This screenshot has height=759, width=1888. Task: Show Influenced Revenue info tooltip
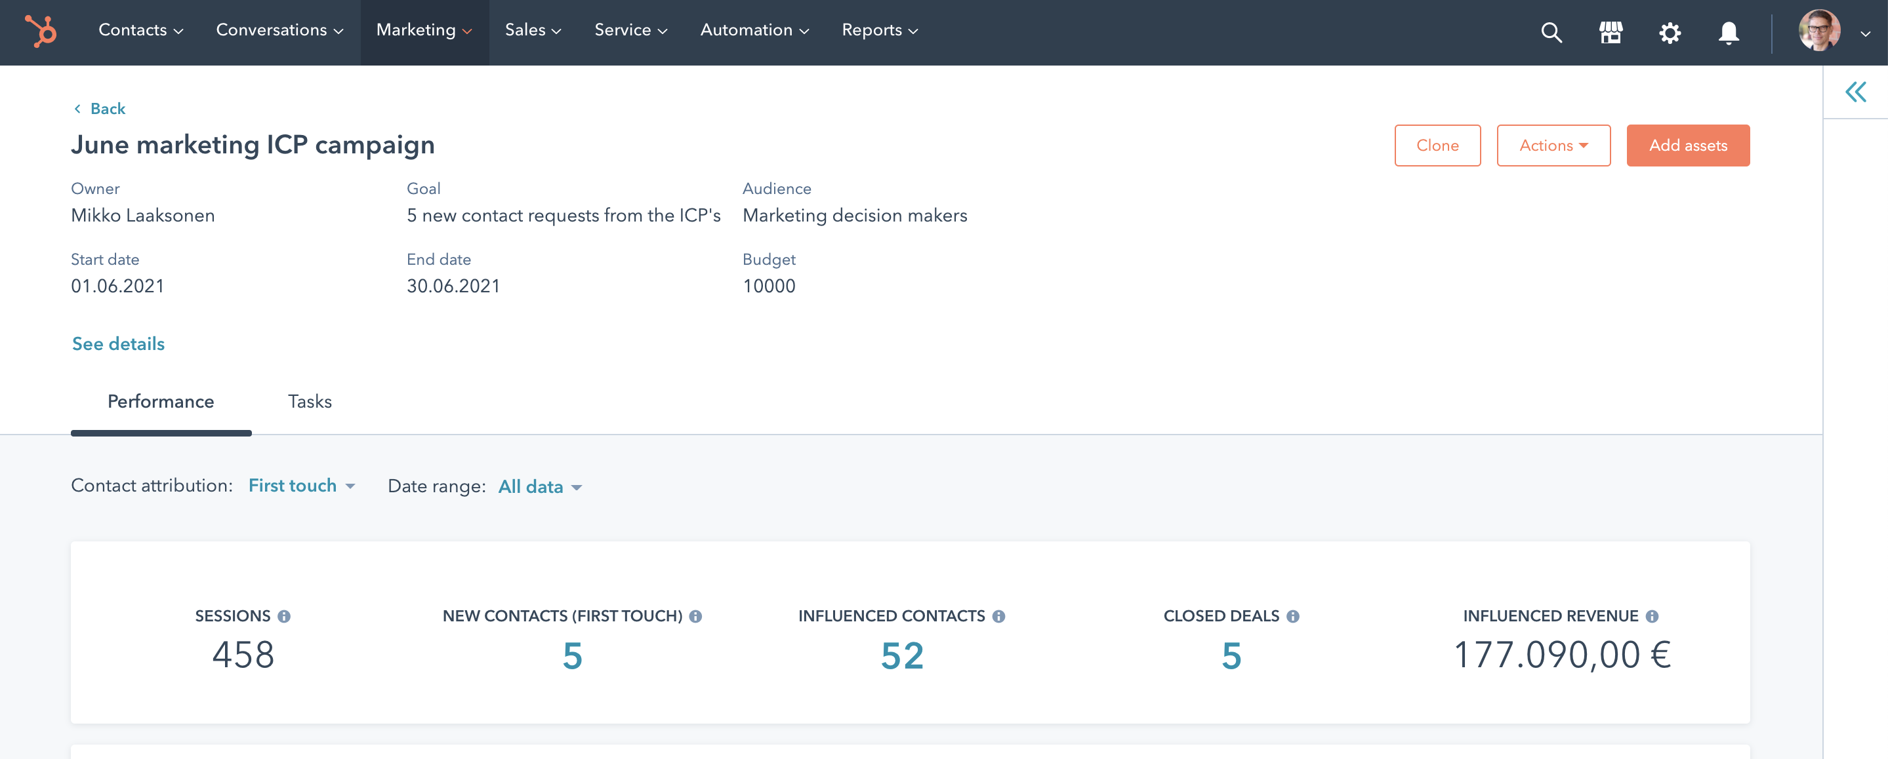[1652, 616]
